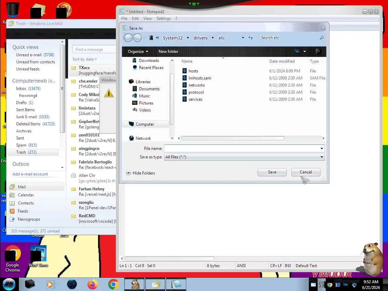Screen dimensions: 388x291
Task: Open the Edit menu in Notepad2
Action: click(x=135, y=19)
